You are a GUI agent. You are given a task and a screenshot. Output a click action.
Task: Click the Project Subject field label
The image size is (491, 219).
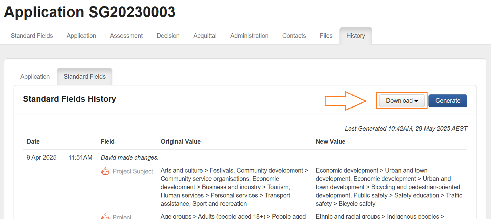pyautogui.click(x=133, y=171)
